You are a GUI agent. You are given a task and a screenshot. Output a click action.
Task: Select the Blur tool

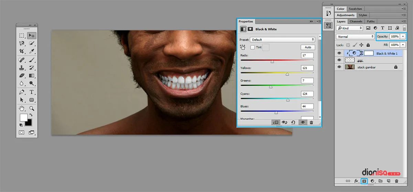point(22,83)
